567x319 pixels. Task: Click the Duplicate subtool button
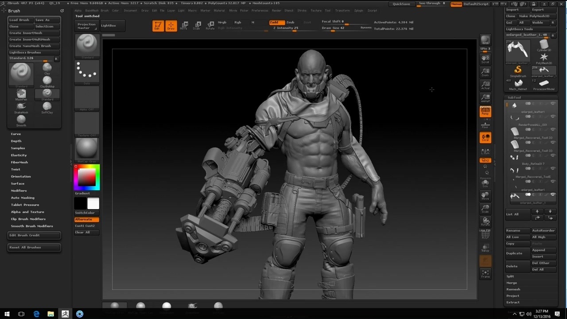click(517, 253)
